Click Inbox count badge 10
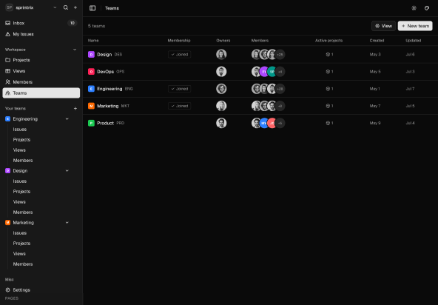Image resolution: width=438 pixels, height=305 pixels. [x=73, y=23]
